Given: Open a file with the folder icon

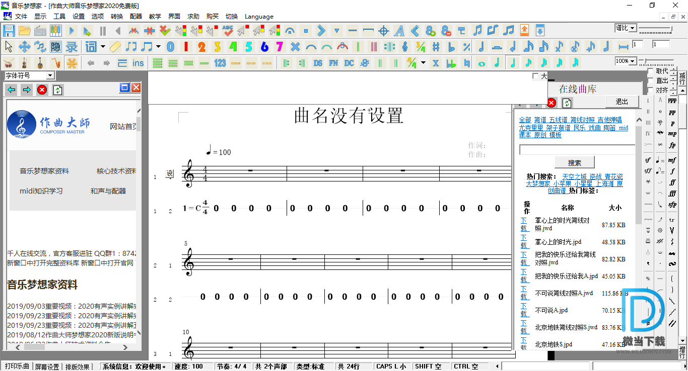Looking at the screenshot, I should [25, 31].
